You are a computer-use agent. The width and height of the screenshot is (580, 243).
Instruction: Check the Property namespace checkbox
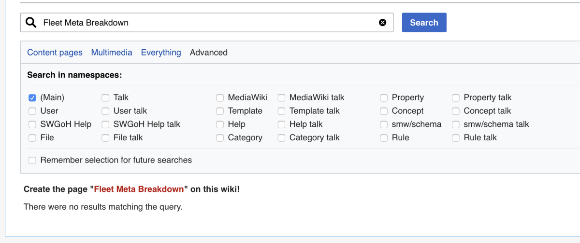[384, 98]
